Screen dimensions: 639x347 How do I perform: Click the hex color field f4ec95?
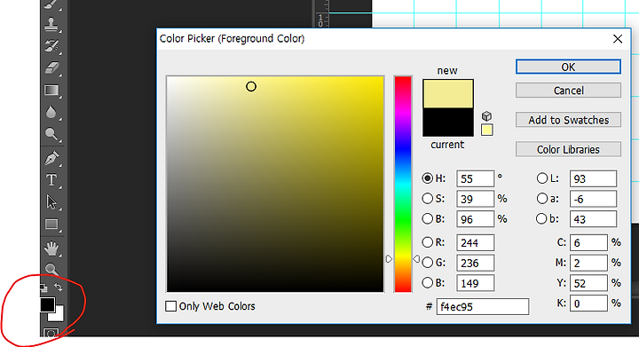click(483, 307)
